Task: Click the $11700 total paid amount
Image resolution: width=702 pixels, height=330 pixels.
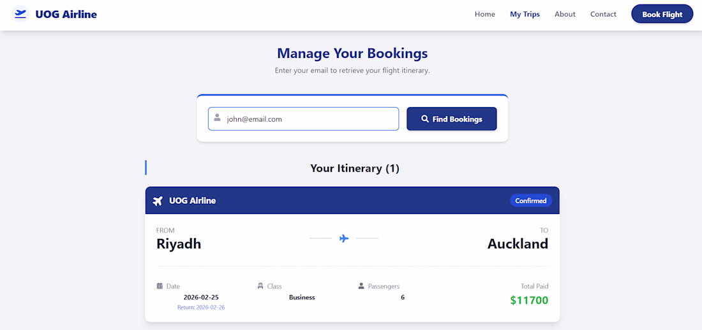Action: [x=529, y=300]
